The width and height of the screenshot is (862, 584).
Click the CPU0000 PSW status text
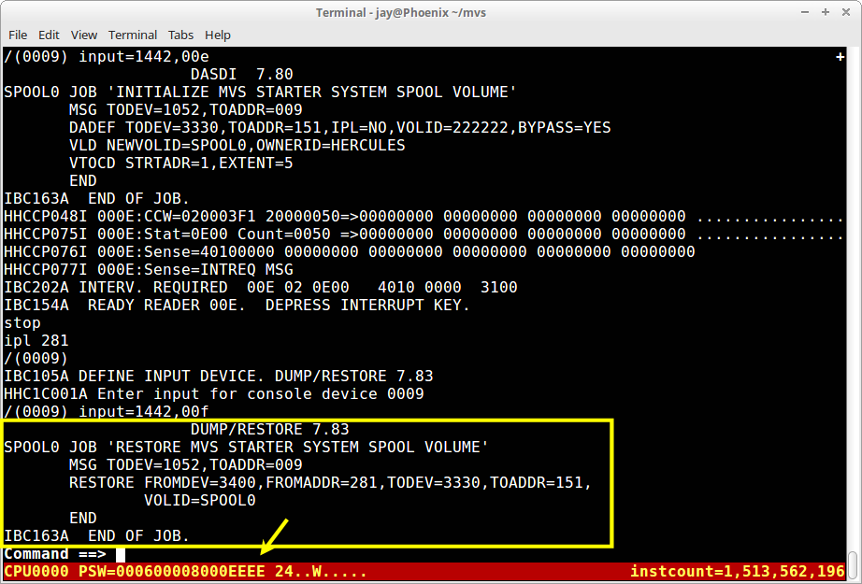185,571
